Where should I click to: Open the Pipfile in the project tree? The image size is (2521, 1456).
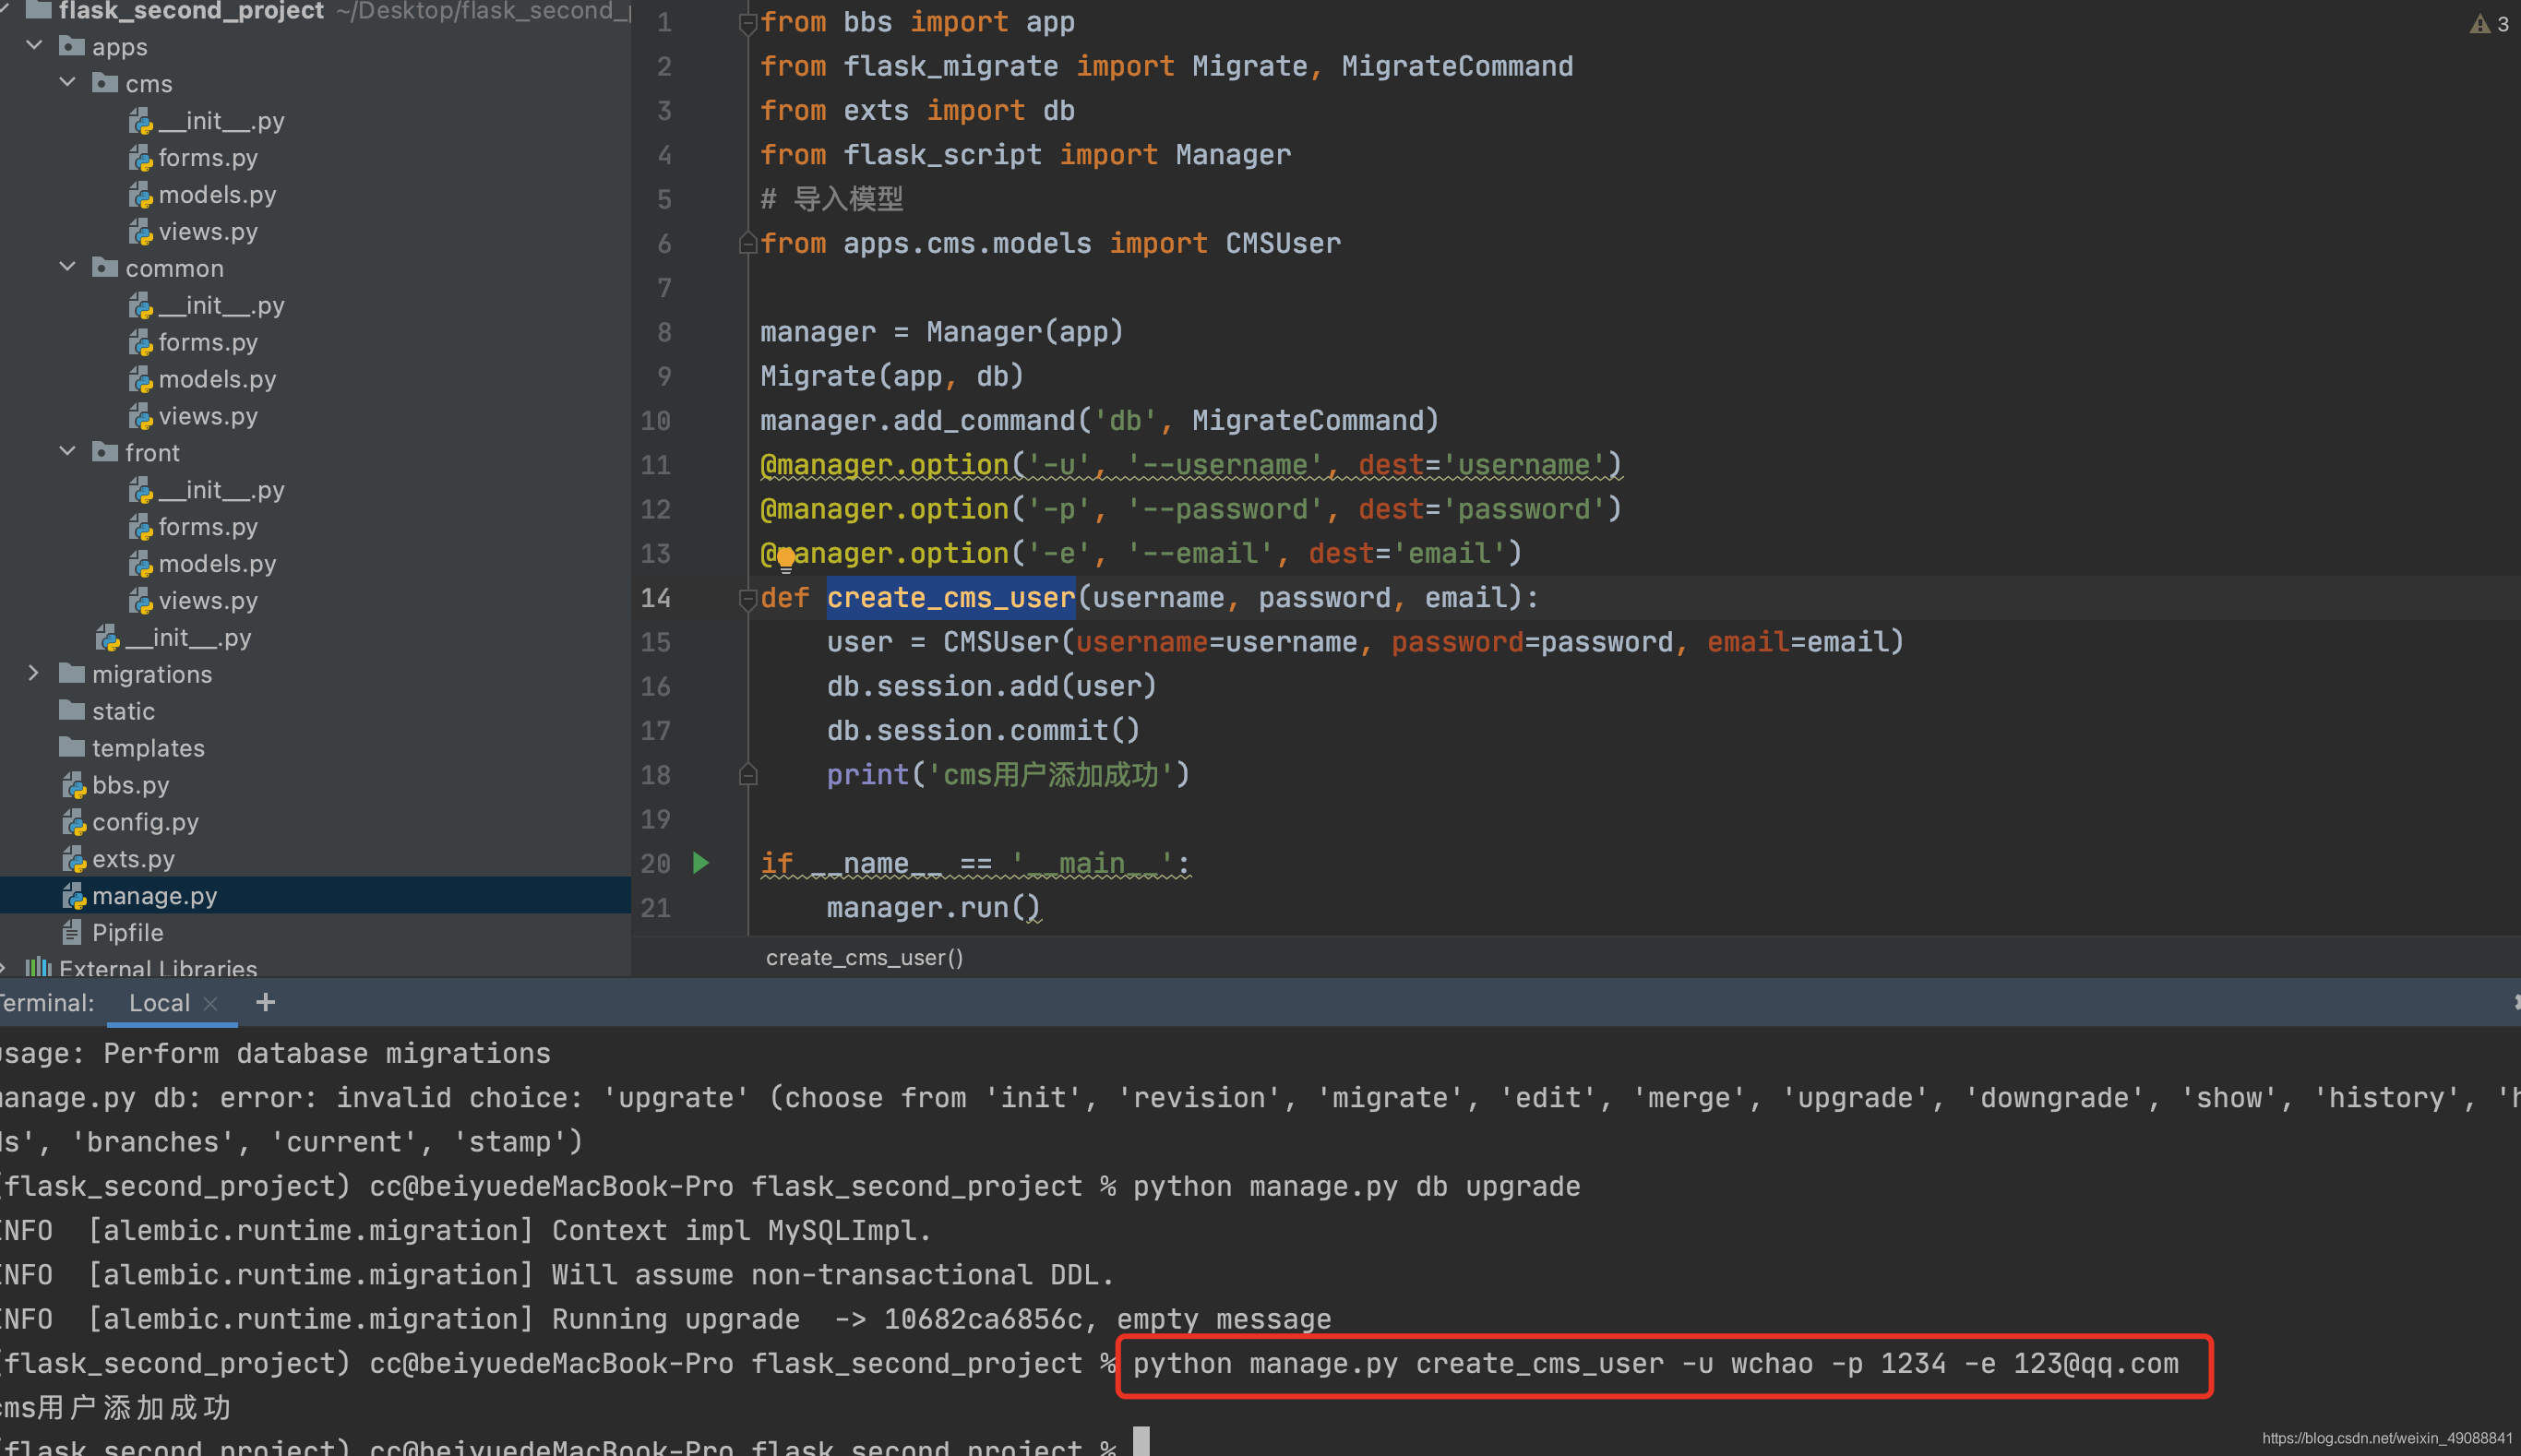112,932
